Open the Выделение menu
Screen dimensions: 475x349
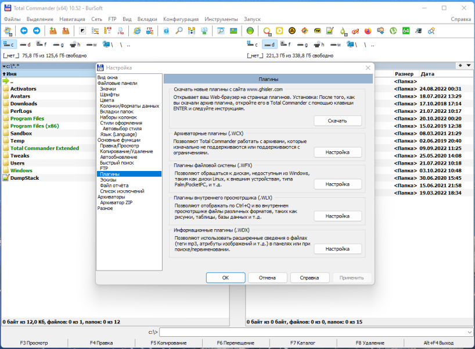coord(39,19)
